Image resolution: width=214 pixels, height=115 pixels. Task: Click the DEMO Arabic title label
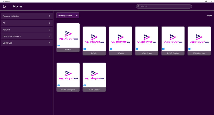pos(147,53)
